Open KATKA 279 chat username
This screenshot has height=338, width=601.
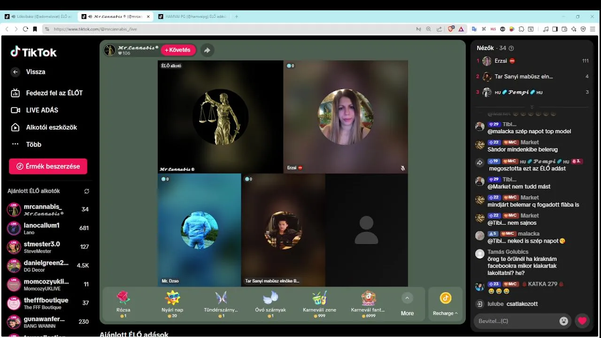click(542, 284)
